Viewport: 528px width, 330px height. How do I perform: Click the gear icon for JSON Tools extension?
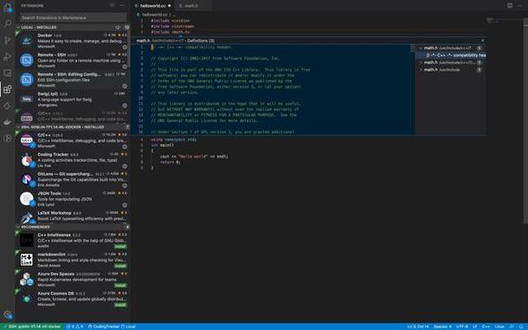point(125,205)
